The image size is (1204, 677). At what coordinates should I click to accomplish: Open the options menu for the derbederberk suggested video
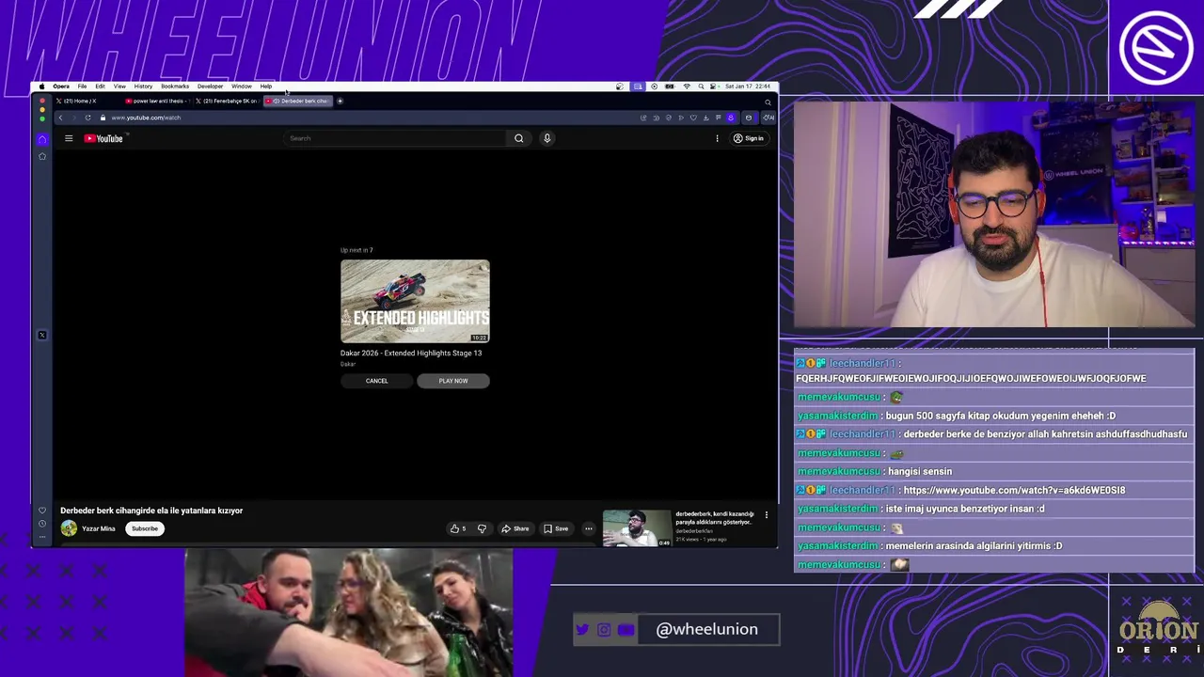tap(767, 515)
